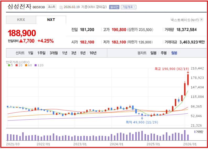Select the 주봉 weekly candle chart
Screen dimensions: 208x149
point(164,53)
